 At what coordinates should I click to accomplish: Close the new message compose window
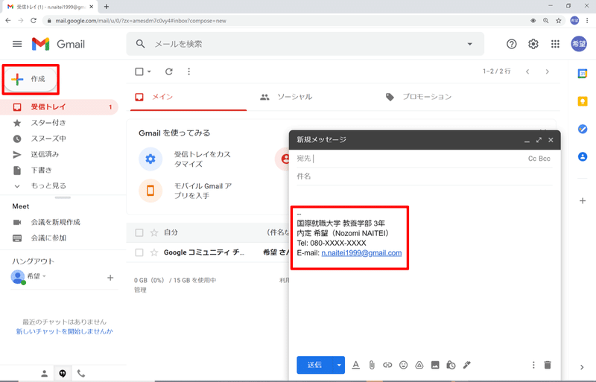551,140
